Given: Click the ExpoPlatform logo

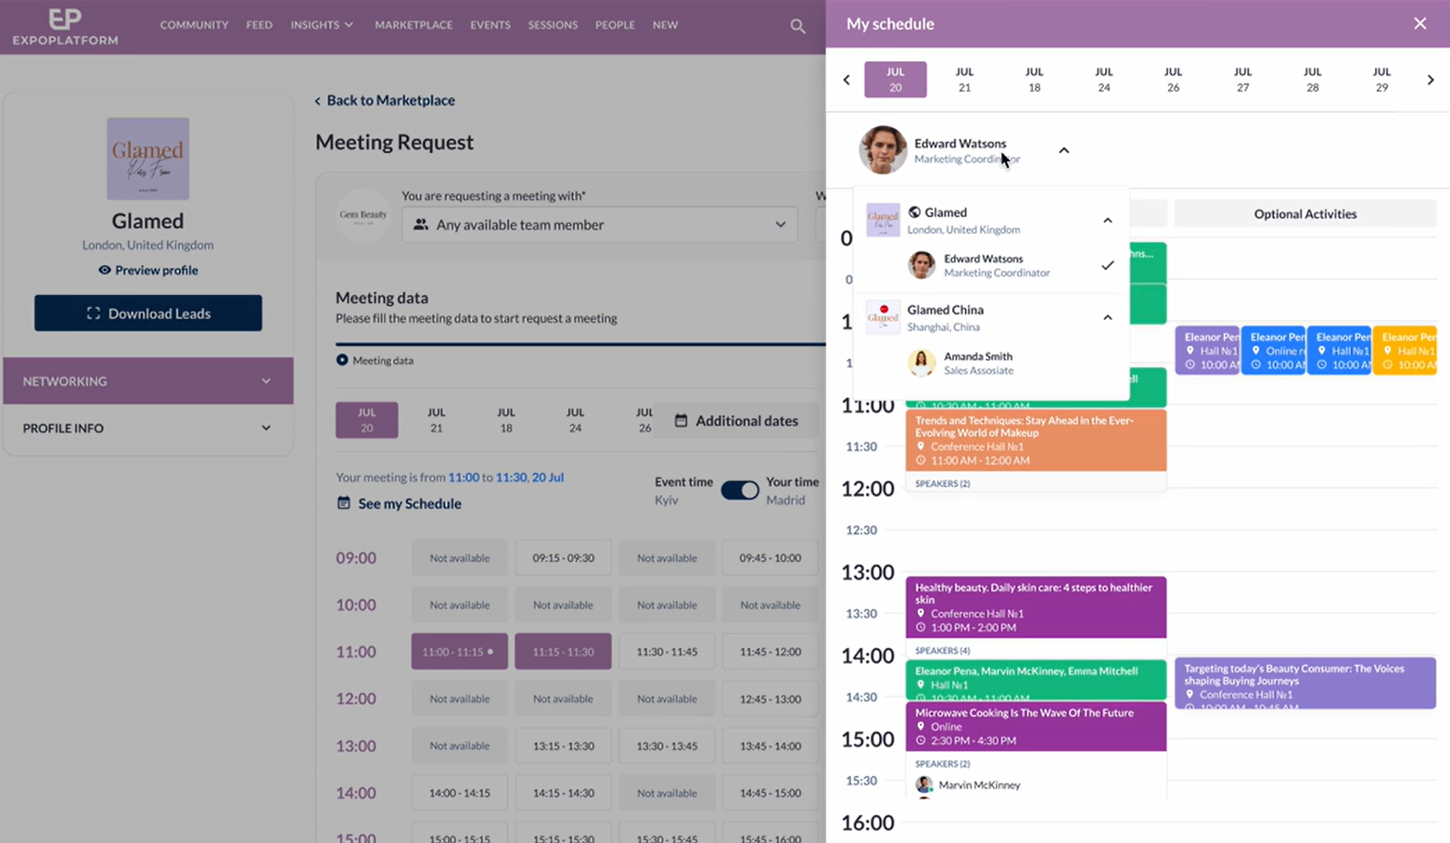Looking at the screenshot, I should coord(65,26).
